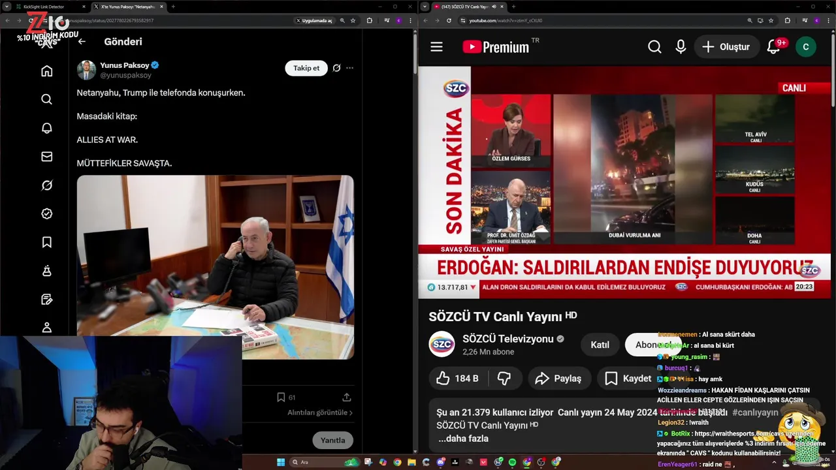Open the YouTube search icon
836x470 pixels.
pyautogui.click(x=654, y=47)
